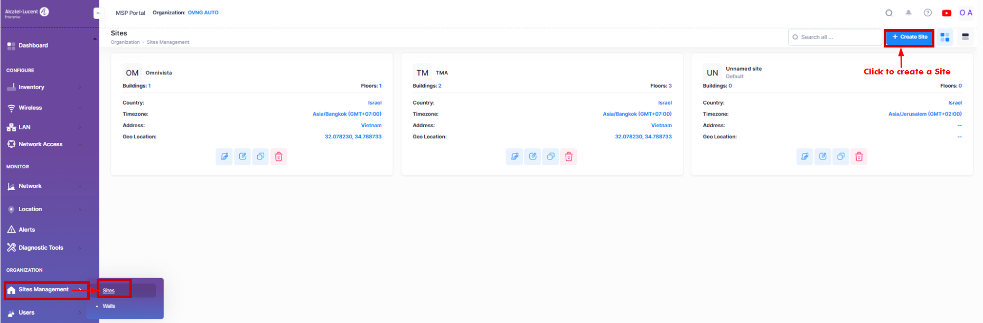The height and width of the screenshot is (323, 983).
Task: Go to Dashboard in the sidebar
Action: pos(33,45)
